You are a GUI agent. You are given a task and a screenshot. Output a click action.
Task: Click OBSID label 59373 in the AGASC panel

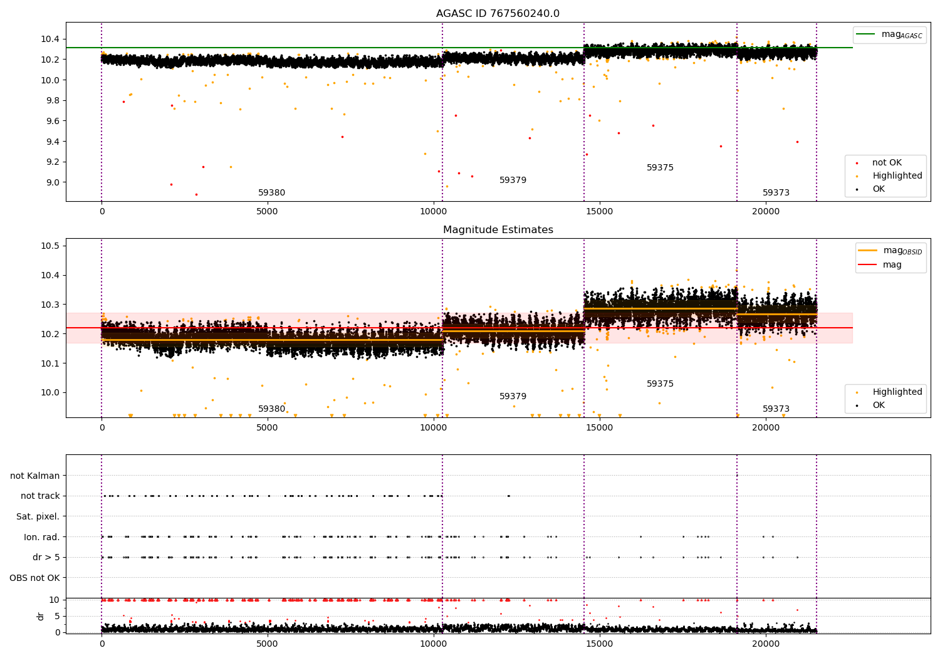coord(776,193)
